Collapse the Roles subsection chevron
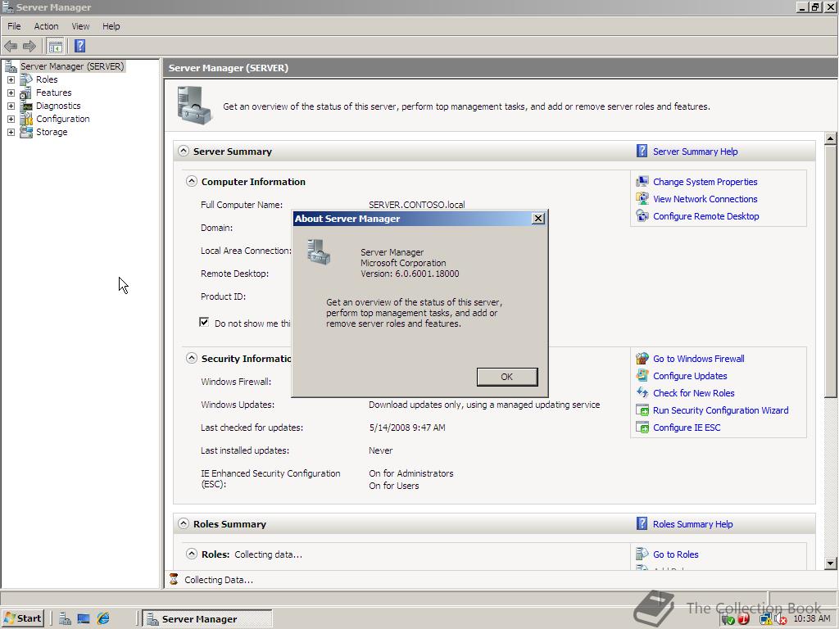This screenshot has width=839, height=629. coord(192,554)
